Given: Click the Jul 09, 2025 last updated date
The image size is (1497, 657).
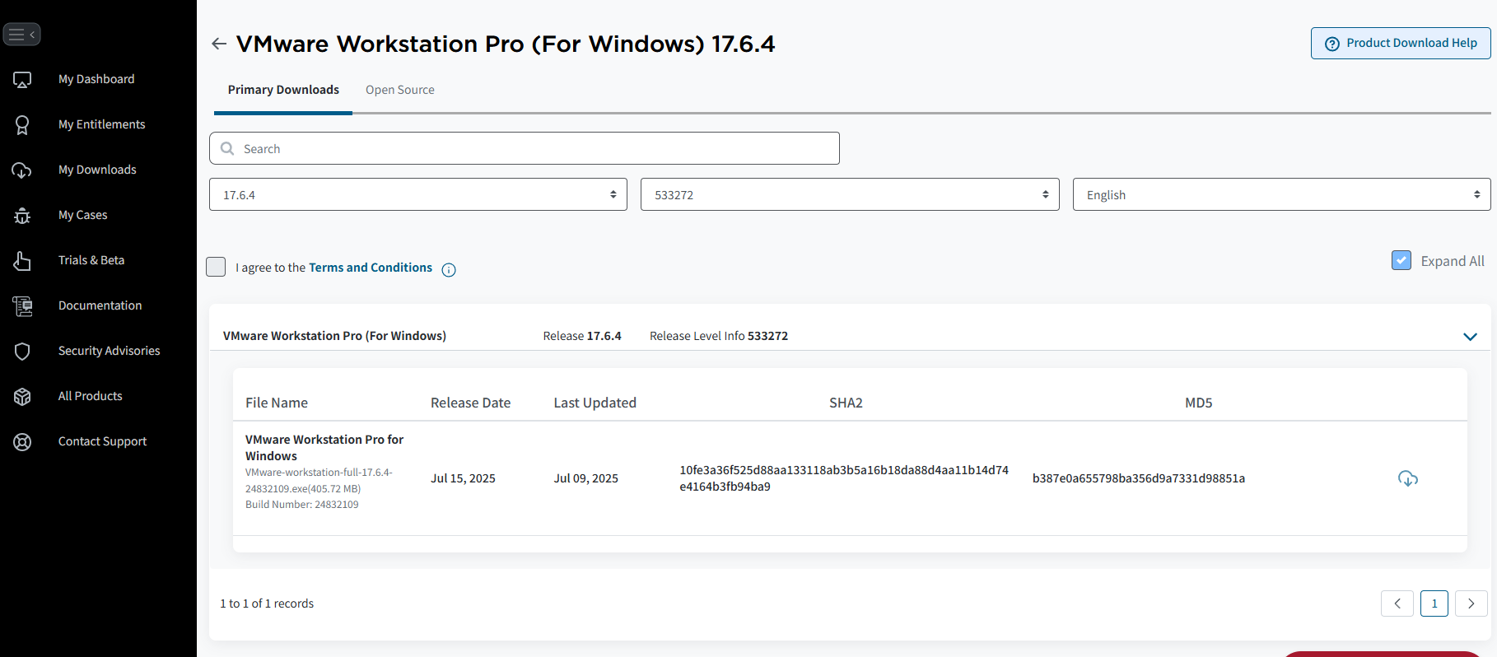Looking at the screenshot, I should point(585,478).
